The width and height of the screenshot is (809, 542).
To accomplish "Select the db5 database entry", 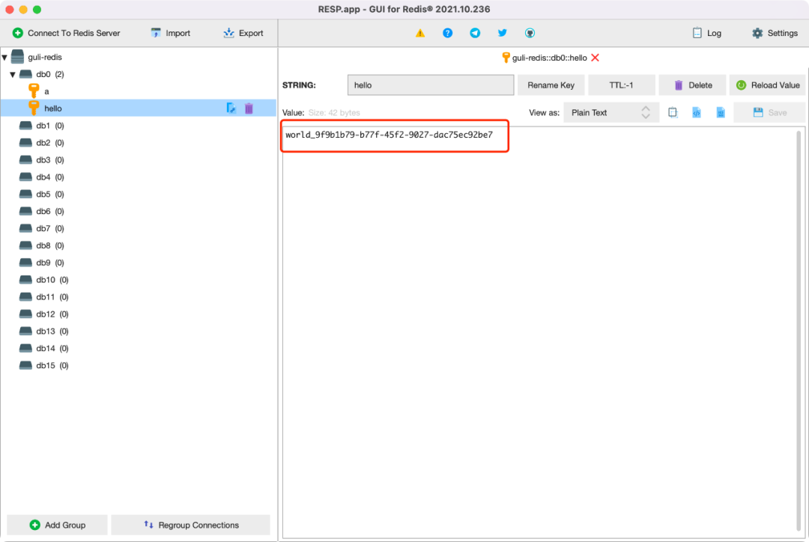I will 43,195.
